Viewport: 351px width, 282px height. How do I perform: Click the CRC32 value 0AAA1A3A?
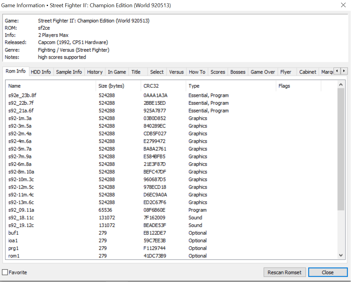pos(155,95)
